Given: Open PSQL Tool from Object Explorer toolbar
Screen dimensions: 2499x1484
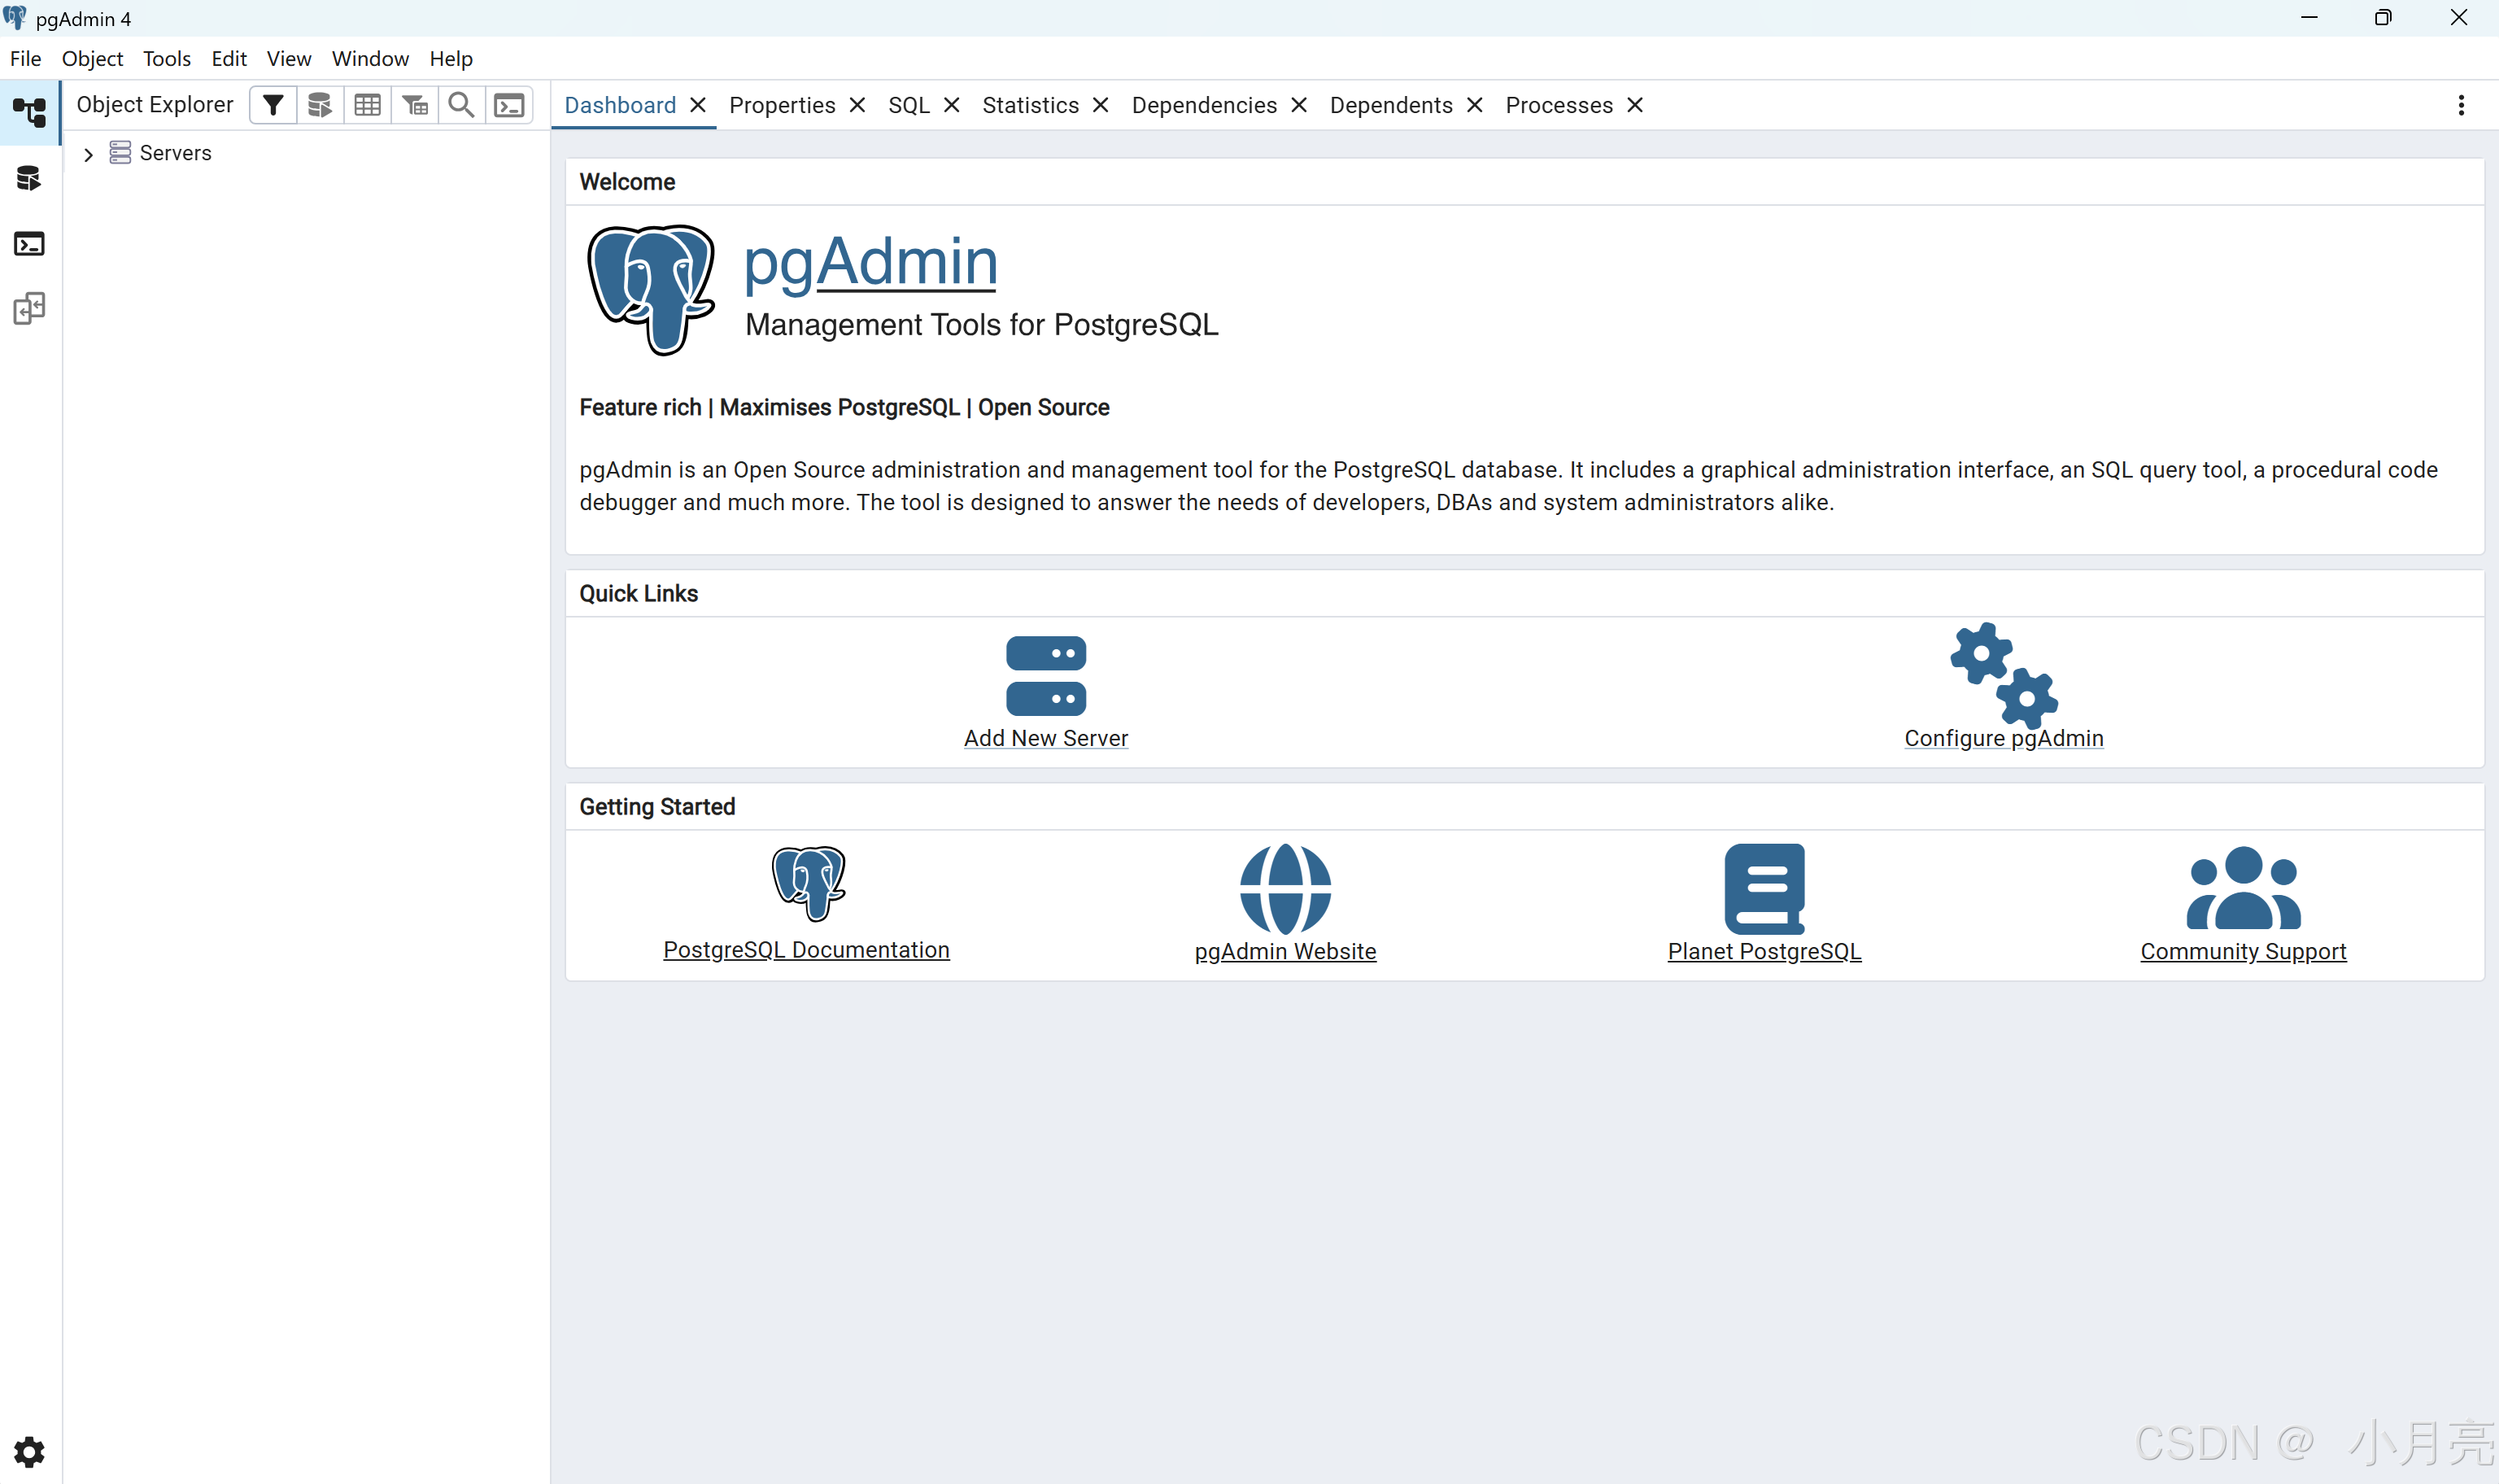Looking at the screenshot, I should click(x=508, y=105).
